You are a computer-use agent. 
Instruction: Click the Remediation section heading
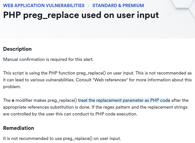(x=18, y=128)
